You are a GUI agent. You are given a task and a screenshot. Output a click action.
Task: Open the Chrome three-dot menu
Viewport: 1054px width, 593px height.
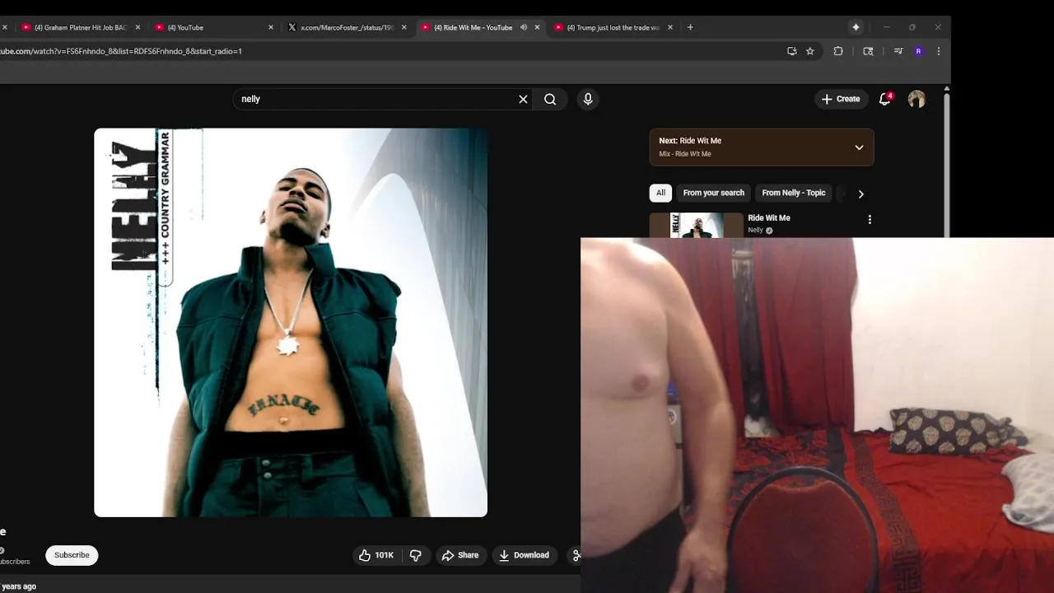click(939, 51)
